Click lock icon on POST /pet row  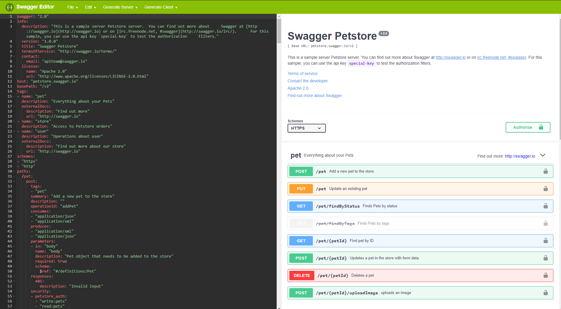coord(545,171)
